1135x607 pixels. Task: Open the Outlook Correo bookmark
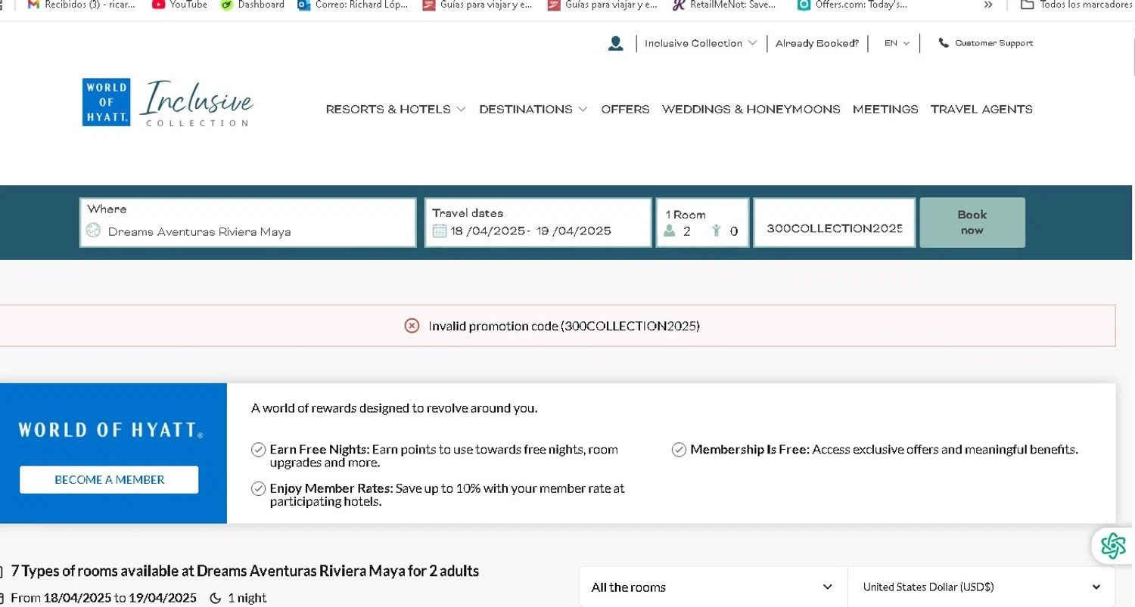(x=353, y=5)
